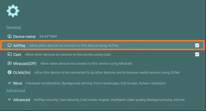Click the Device name icon
Image resolution: width=206 pixels, height=111 pixels.
click(10, 36)
